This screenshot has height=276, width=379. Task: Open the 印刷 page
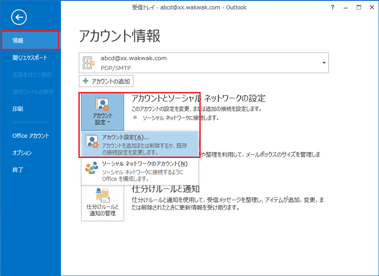point(18,109)
